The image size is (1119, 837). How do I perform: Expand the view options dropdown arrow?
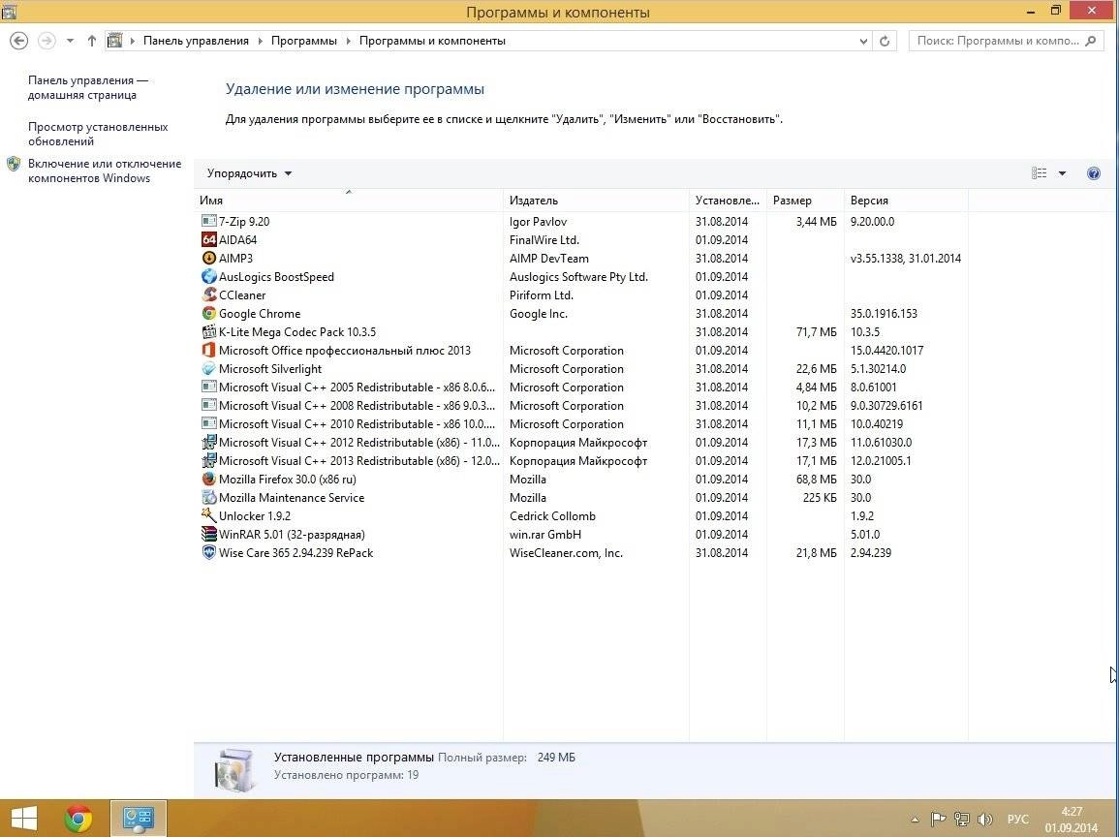[x=1062, y=173]
